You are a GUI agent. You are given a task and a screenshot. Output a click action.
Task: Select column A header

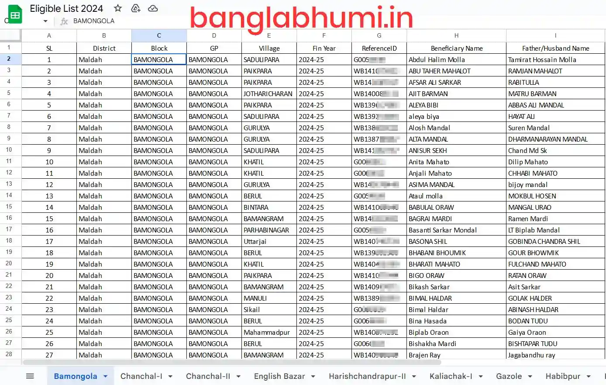tap(49, 35)
